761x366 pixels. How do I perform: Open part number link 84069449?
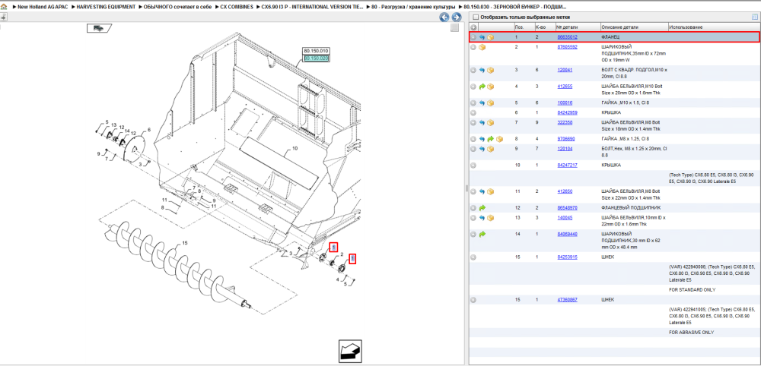tap(567, 235)
